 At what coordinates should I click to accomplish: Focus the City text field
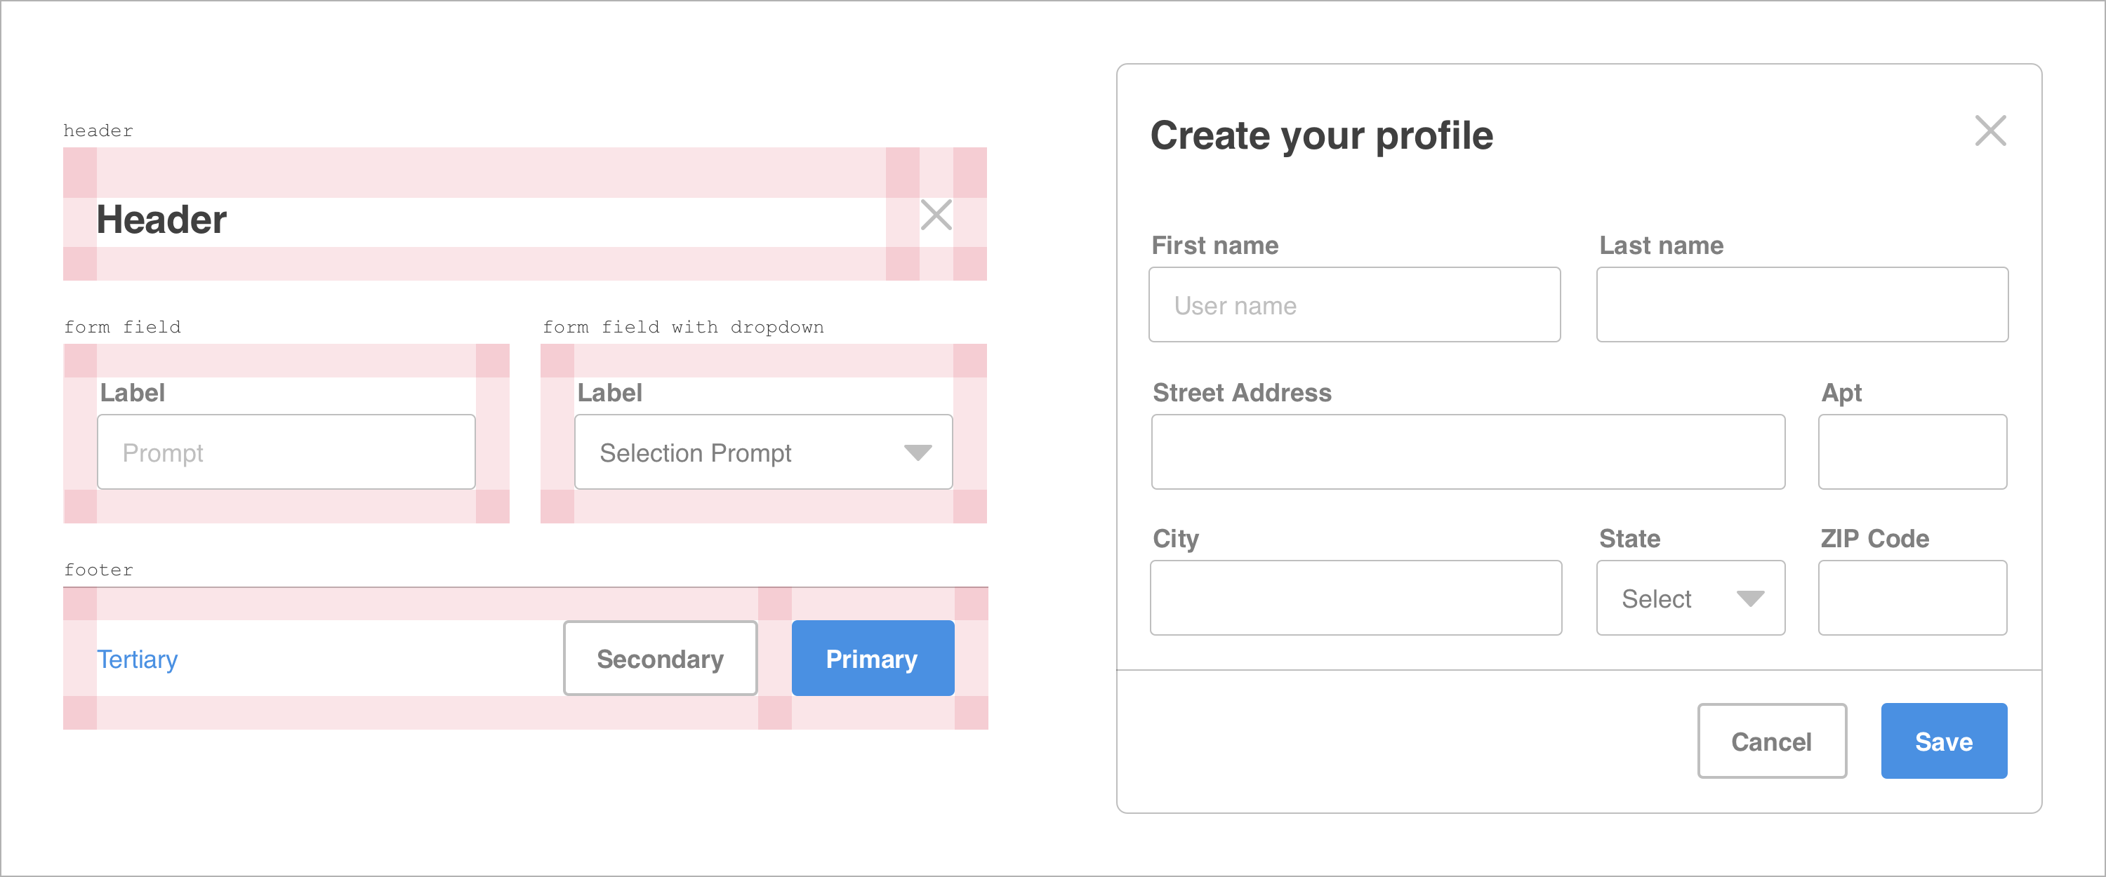[1355, 598]
